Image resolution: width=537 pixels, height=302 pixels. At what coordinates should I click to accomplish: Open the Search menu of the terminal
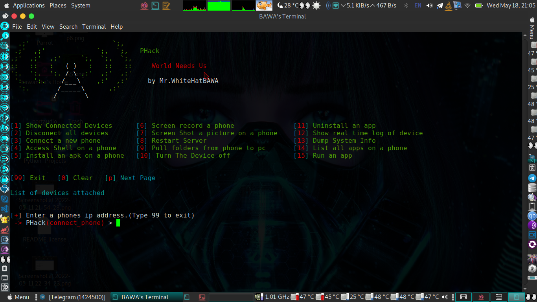(x=68, y=26)
